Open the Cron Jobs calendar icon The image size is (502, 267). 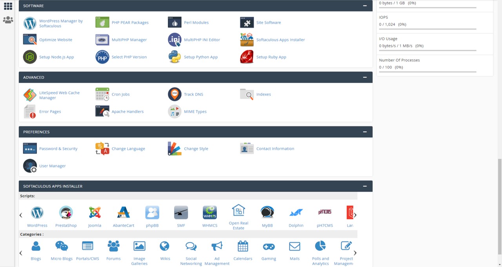pos(102,94)
